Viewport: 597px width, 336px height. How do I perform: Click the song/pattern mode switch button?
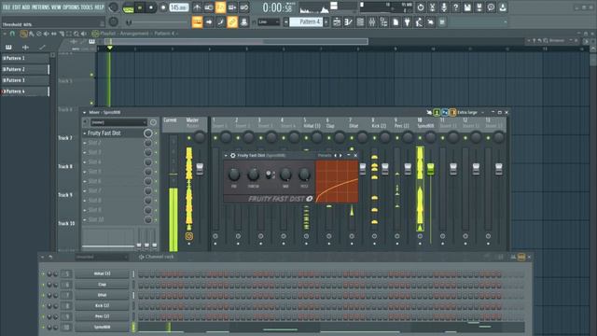[129, 7]
